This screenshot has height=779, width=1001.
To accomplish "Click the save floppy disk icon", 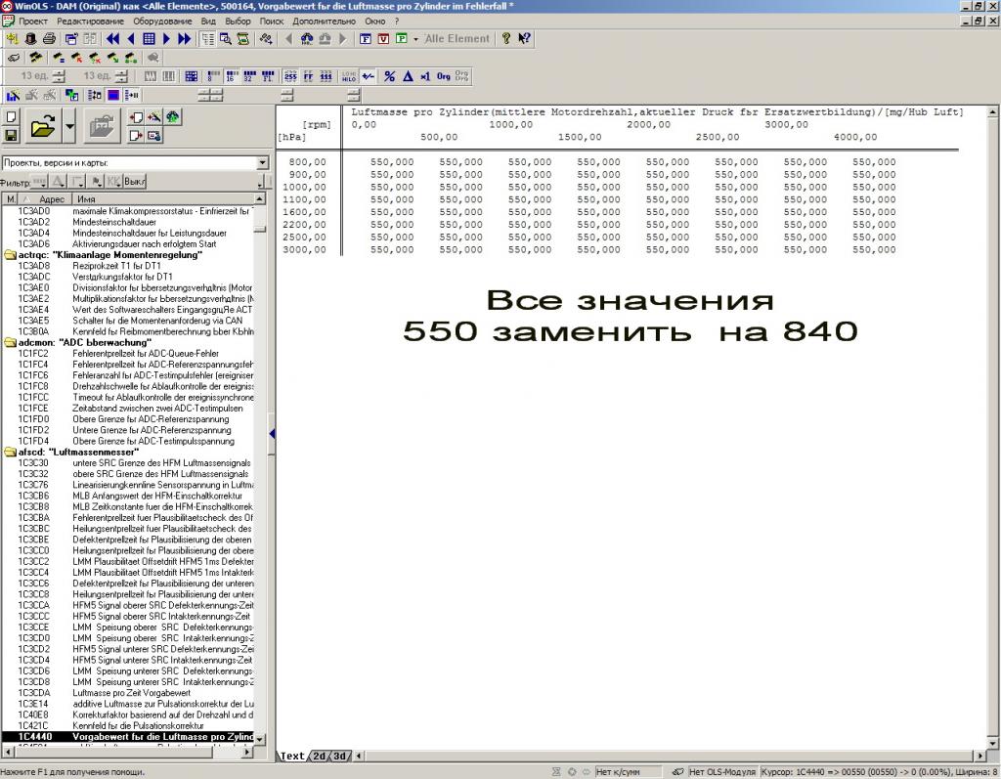I will (x=11, y=135).
